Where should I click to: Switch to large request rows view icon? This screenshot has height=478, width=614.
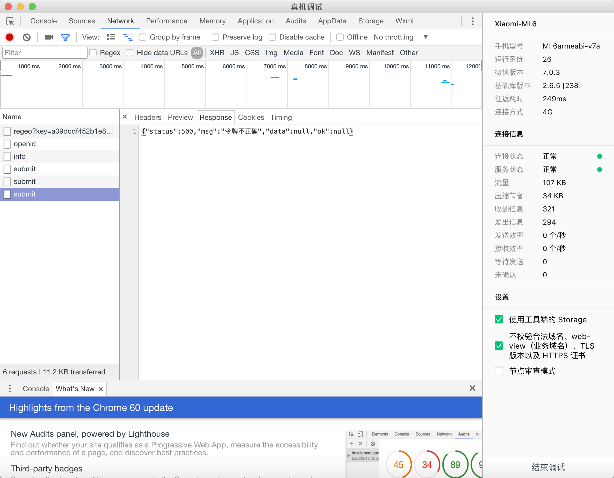point(111,37)
